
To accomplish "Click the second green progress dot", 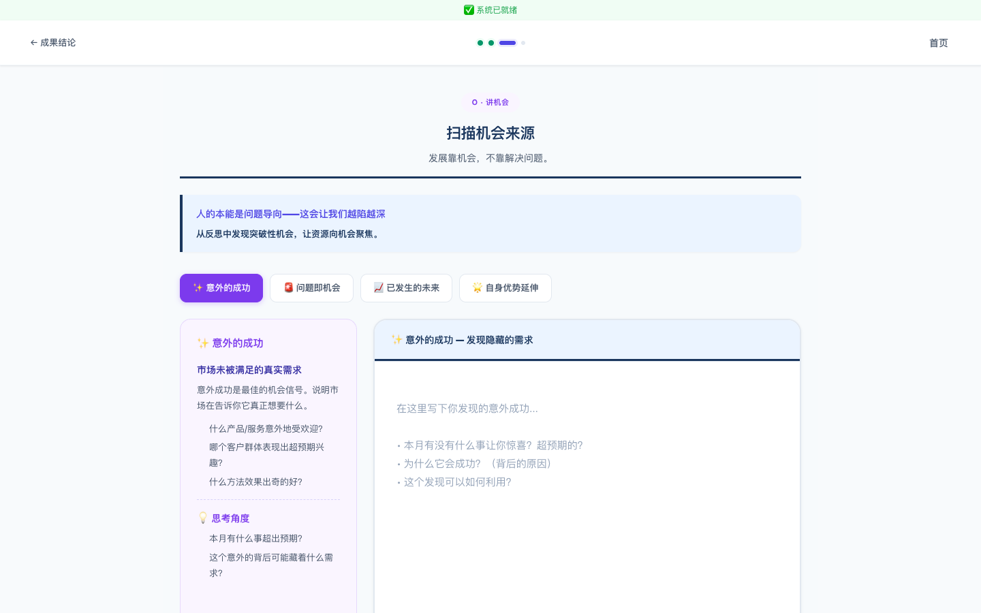I will (491, 43).
